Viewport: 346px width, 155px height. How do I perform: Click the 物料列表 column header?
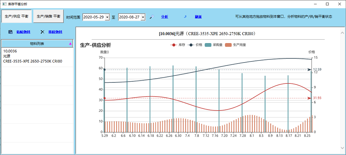point(37,43)
